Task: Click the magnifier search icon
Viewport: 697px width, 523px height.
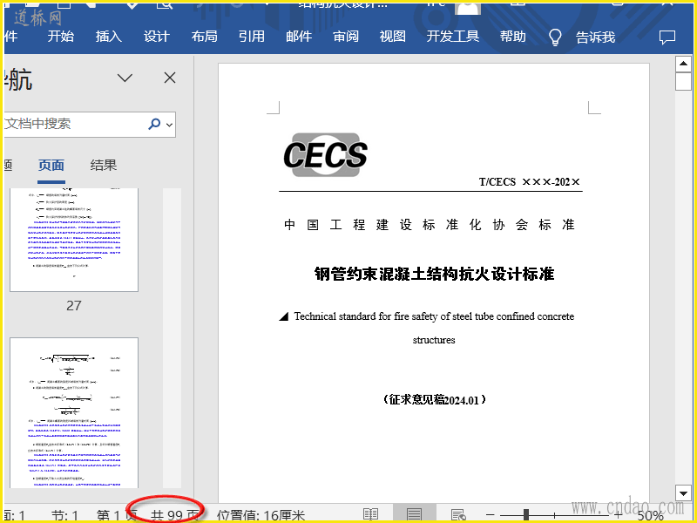Action: [x=154, y=124]
